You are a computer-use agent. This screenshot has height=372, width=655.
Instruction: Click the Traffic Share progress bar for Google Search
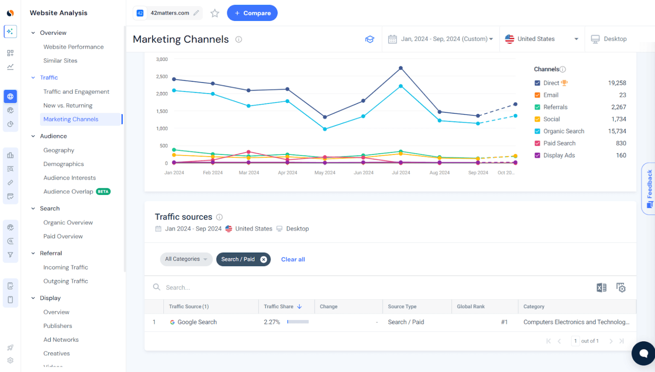297,322
